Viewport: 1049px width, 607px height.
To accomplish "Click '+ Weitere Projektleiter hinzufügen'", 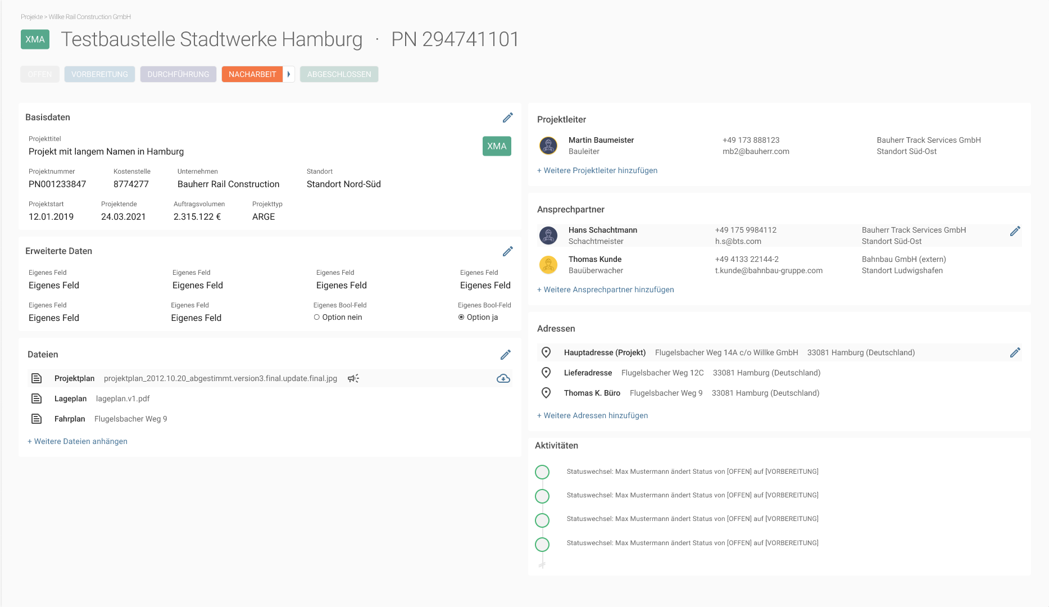I will pos(597,170).
